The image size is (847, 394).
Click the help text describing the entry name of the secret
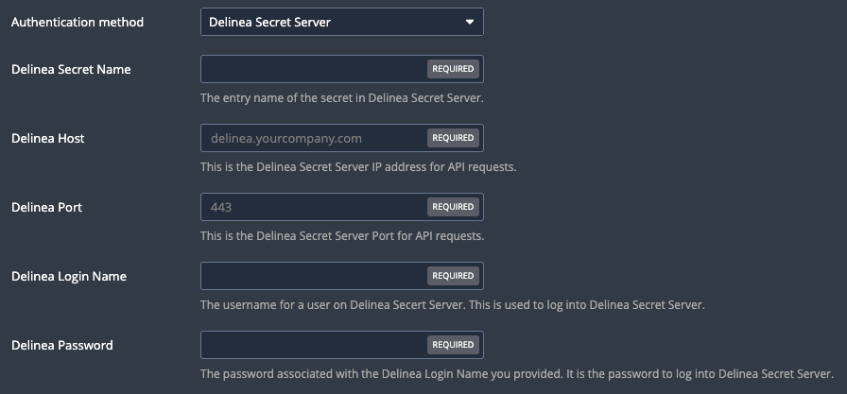coord(341,98)
